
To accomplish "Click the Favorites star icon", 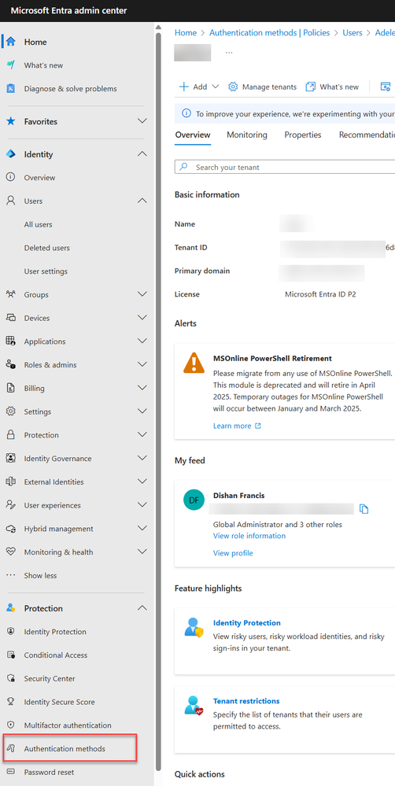I will pyautogui.click(x=10, y=121).
